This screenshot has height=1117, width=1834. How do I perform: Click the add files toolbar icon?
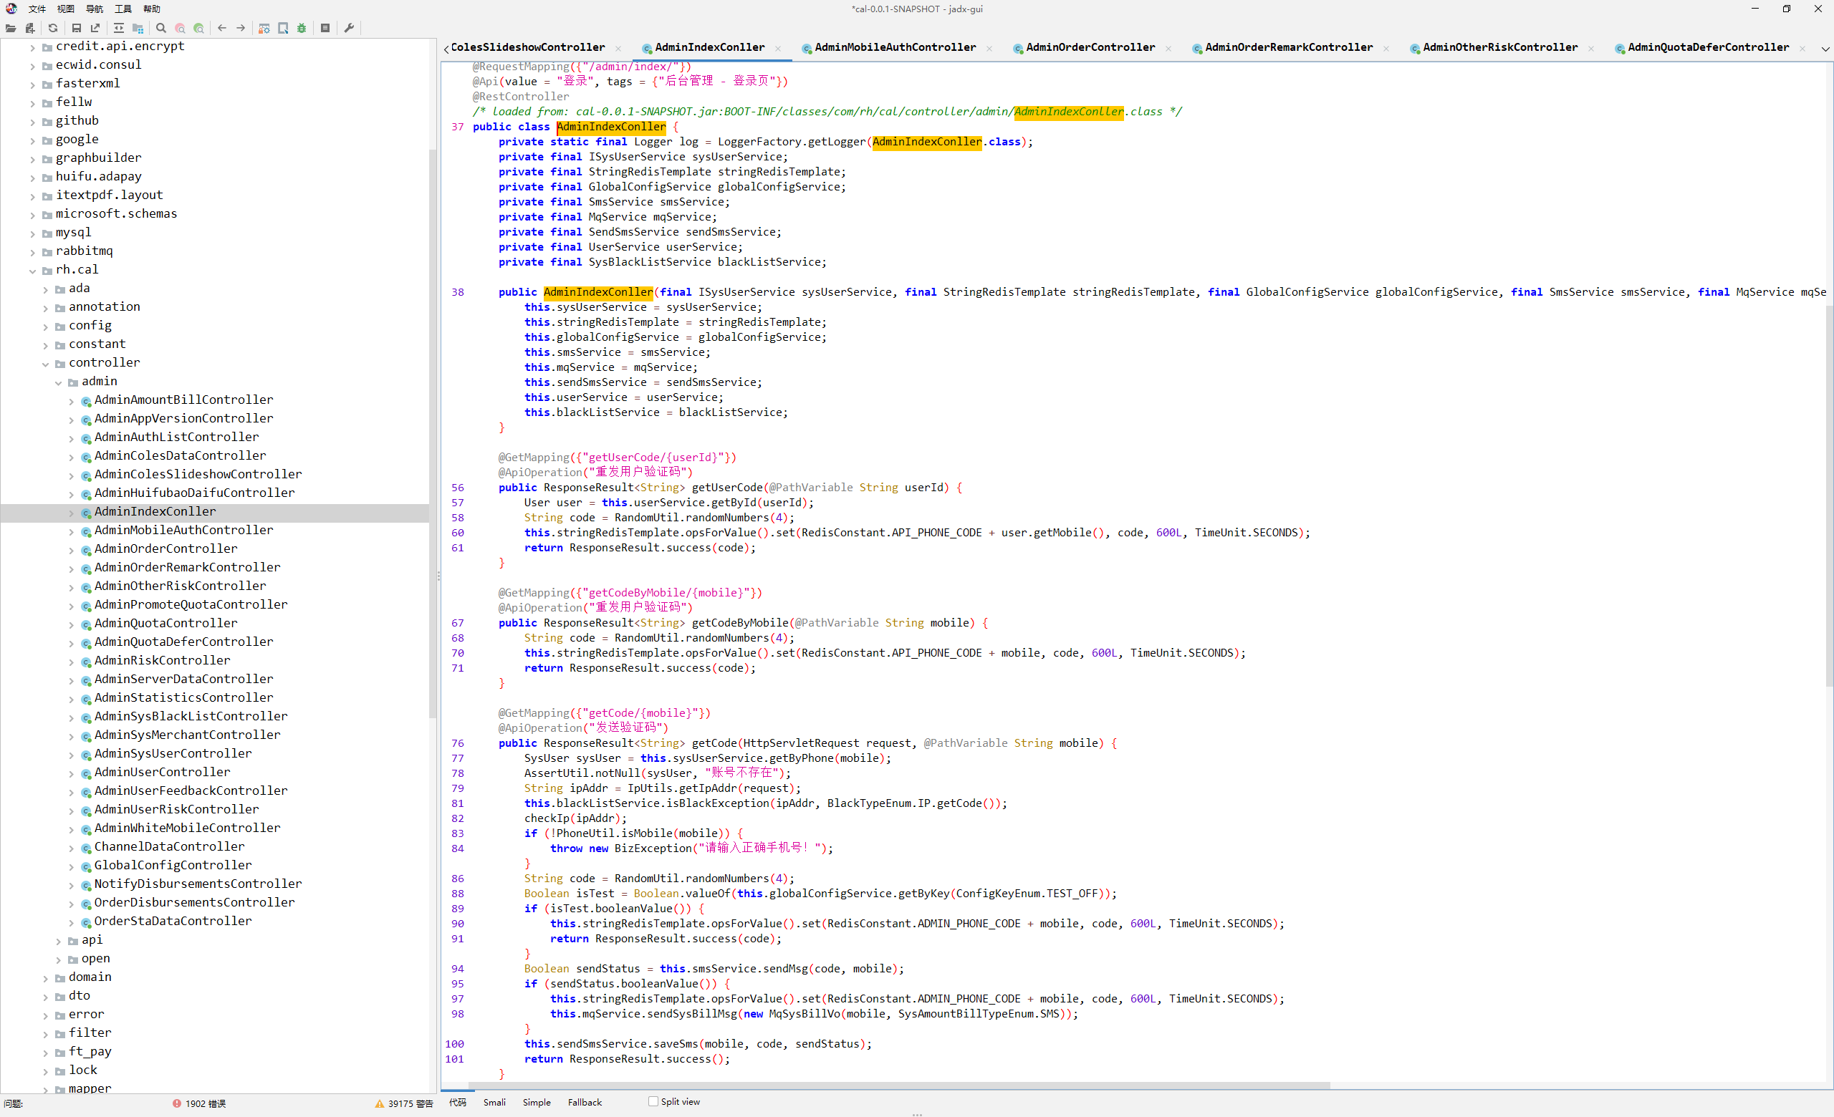[30, 28]
